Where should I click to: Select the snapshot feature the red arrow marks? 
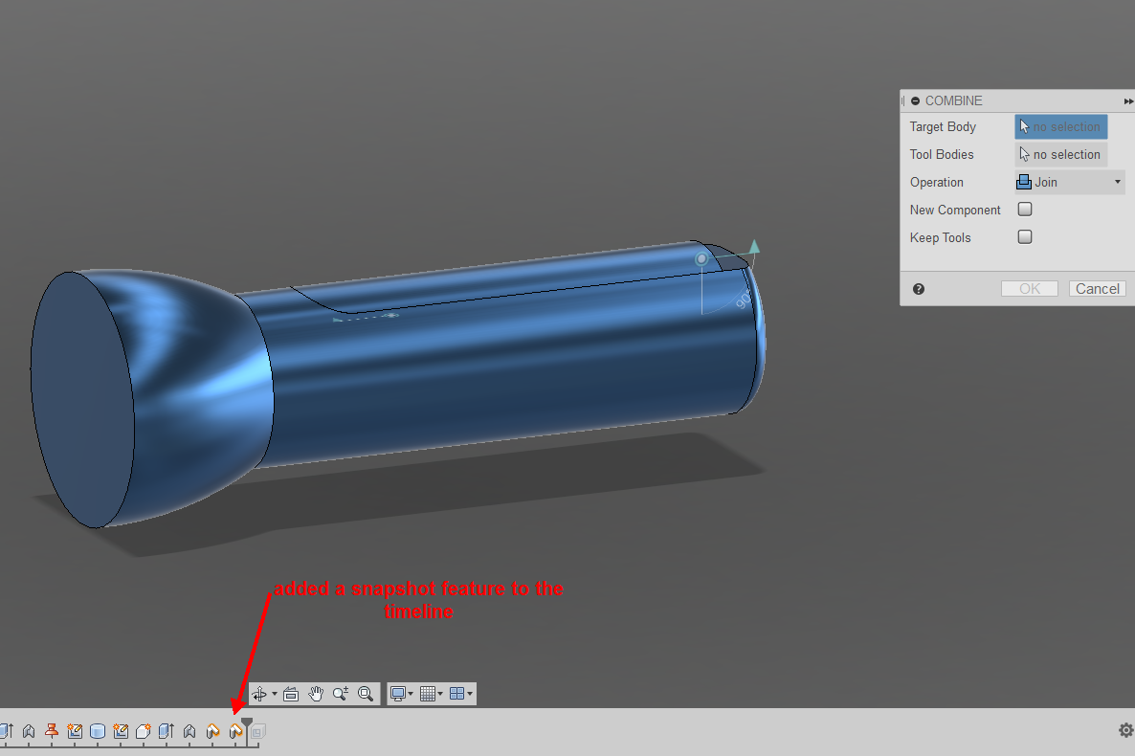tap(236, 731)
